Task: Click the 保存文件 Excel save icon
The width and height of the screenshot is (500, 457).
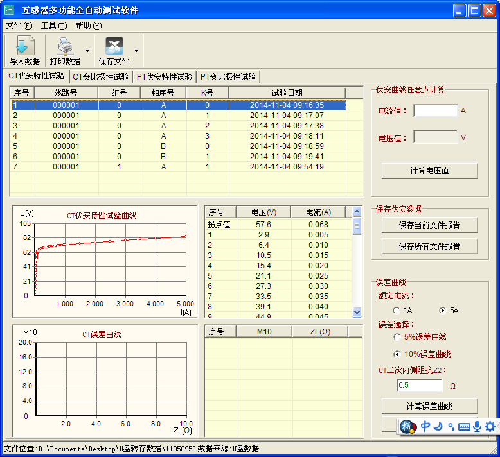Action: (114, 46)
